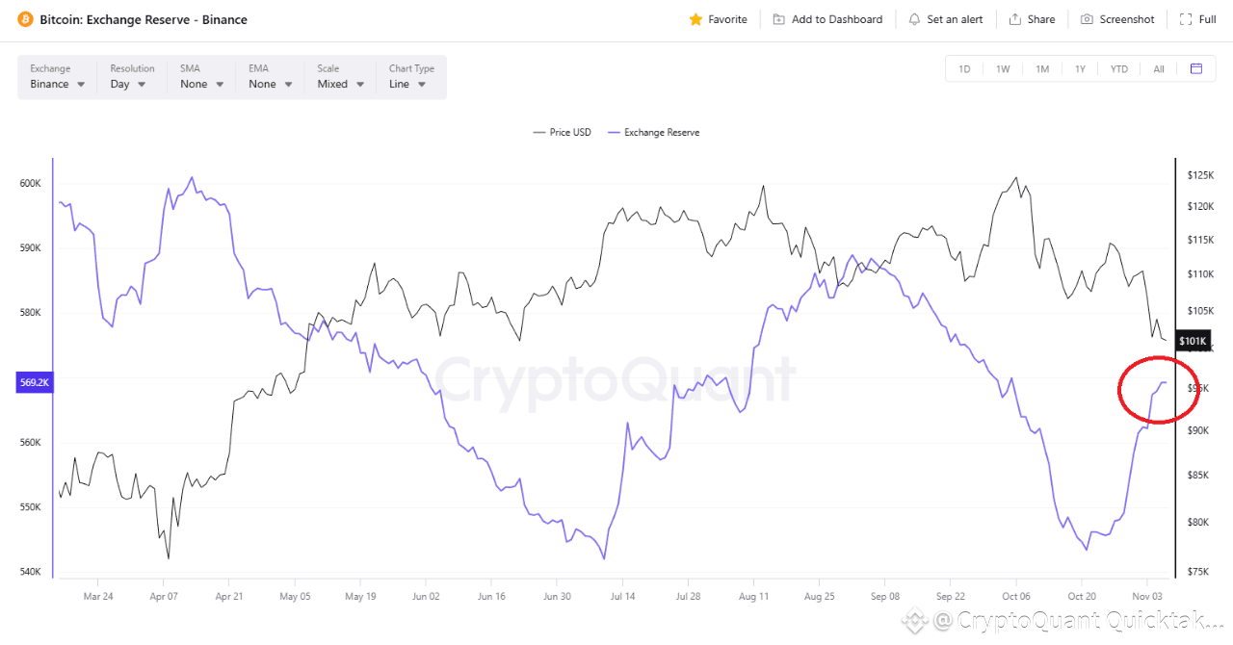Click the Screenshot camera icon
Screen dimensions: 1233x645
(x=1087, y=19)
